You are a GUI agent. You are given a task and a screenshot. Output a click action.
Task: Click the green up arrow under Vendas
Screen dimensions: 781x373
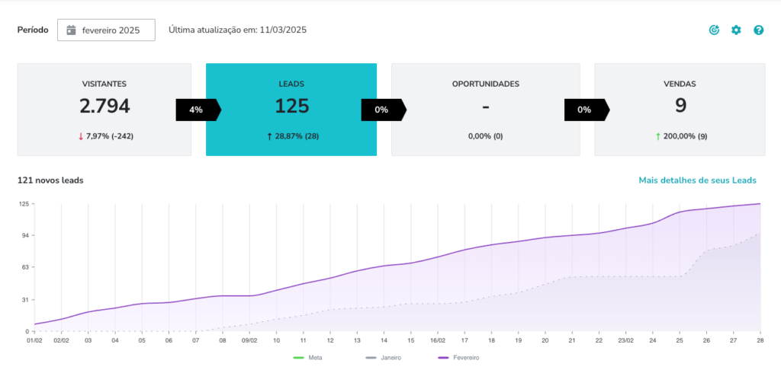tap(657, 136)
